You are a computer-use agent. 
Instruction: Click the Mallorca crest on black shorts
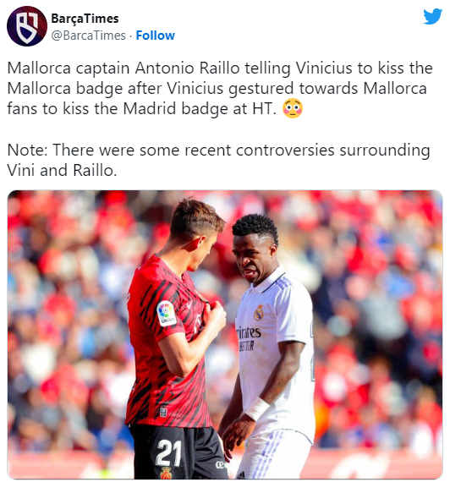[166, 474]
